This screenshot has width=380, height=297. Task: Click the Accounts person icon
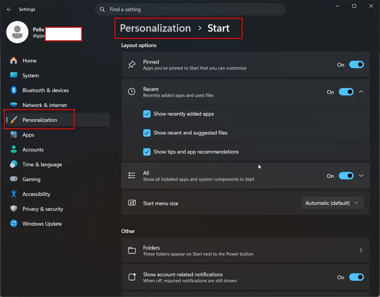click(14, 149)
